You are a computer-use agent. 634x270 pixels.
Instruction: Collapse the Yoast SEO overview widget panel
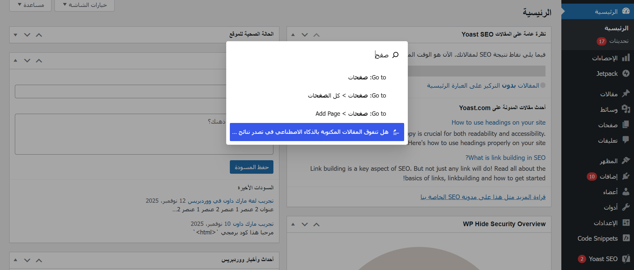(x=293, y=35)
